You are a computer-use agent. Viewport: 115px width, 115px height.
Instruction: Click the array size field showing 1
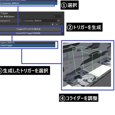57,17
